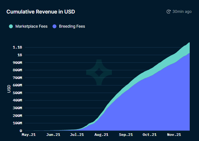Click the Oct.21 x-axis label
Image resolution: width=199 pixels, height=141 pixels.
[150, 135]
